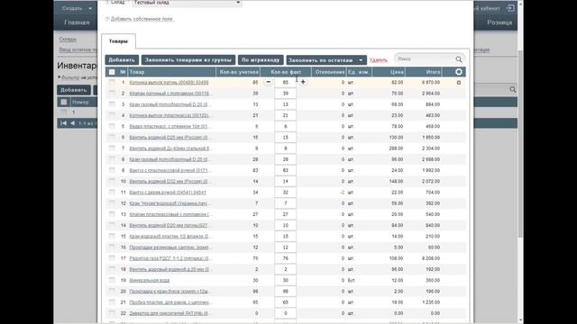Click the Цена column header
Viewport: 577px width, 324px height.
pos(389,72)
